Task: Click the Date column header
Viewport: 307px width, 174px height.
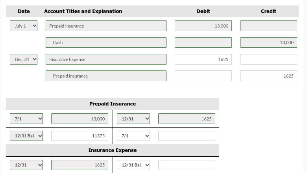Action: [24, 11]
